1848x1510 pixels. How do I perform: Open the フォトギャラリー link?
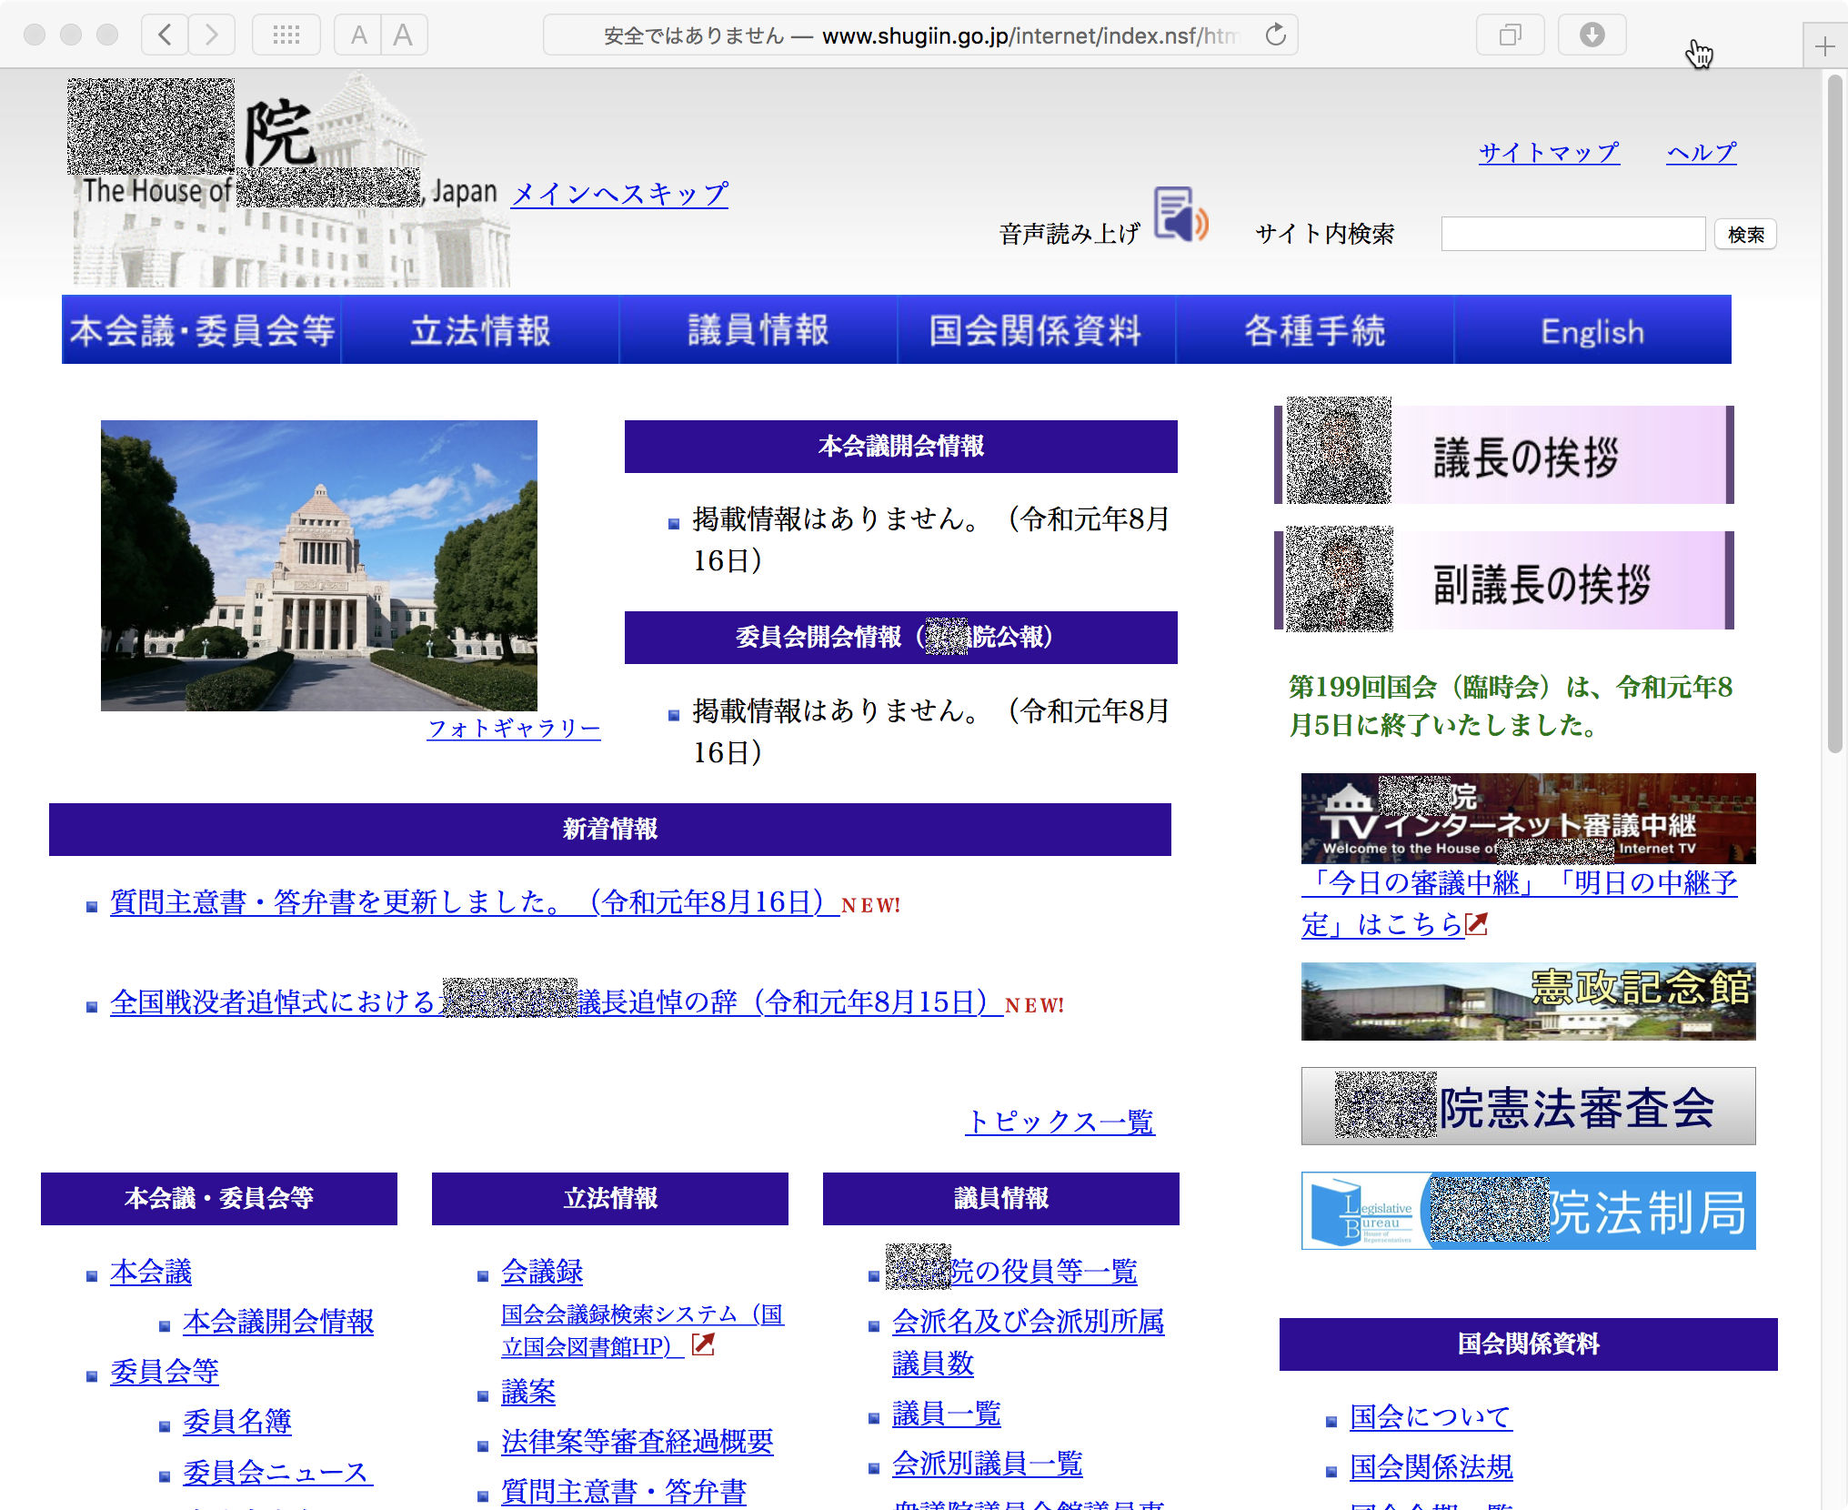pos(514,728)
